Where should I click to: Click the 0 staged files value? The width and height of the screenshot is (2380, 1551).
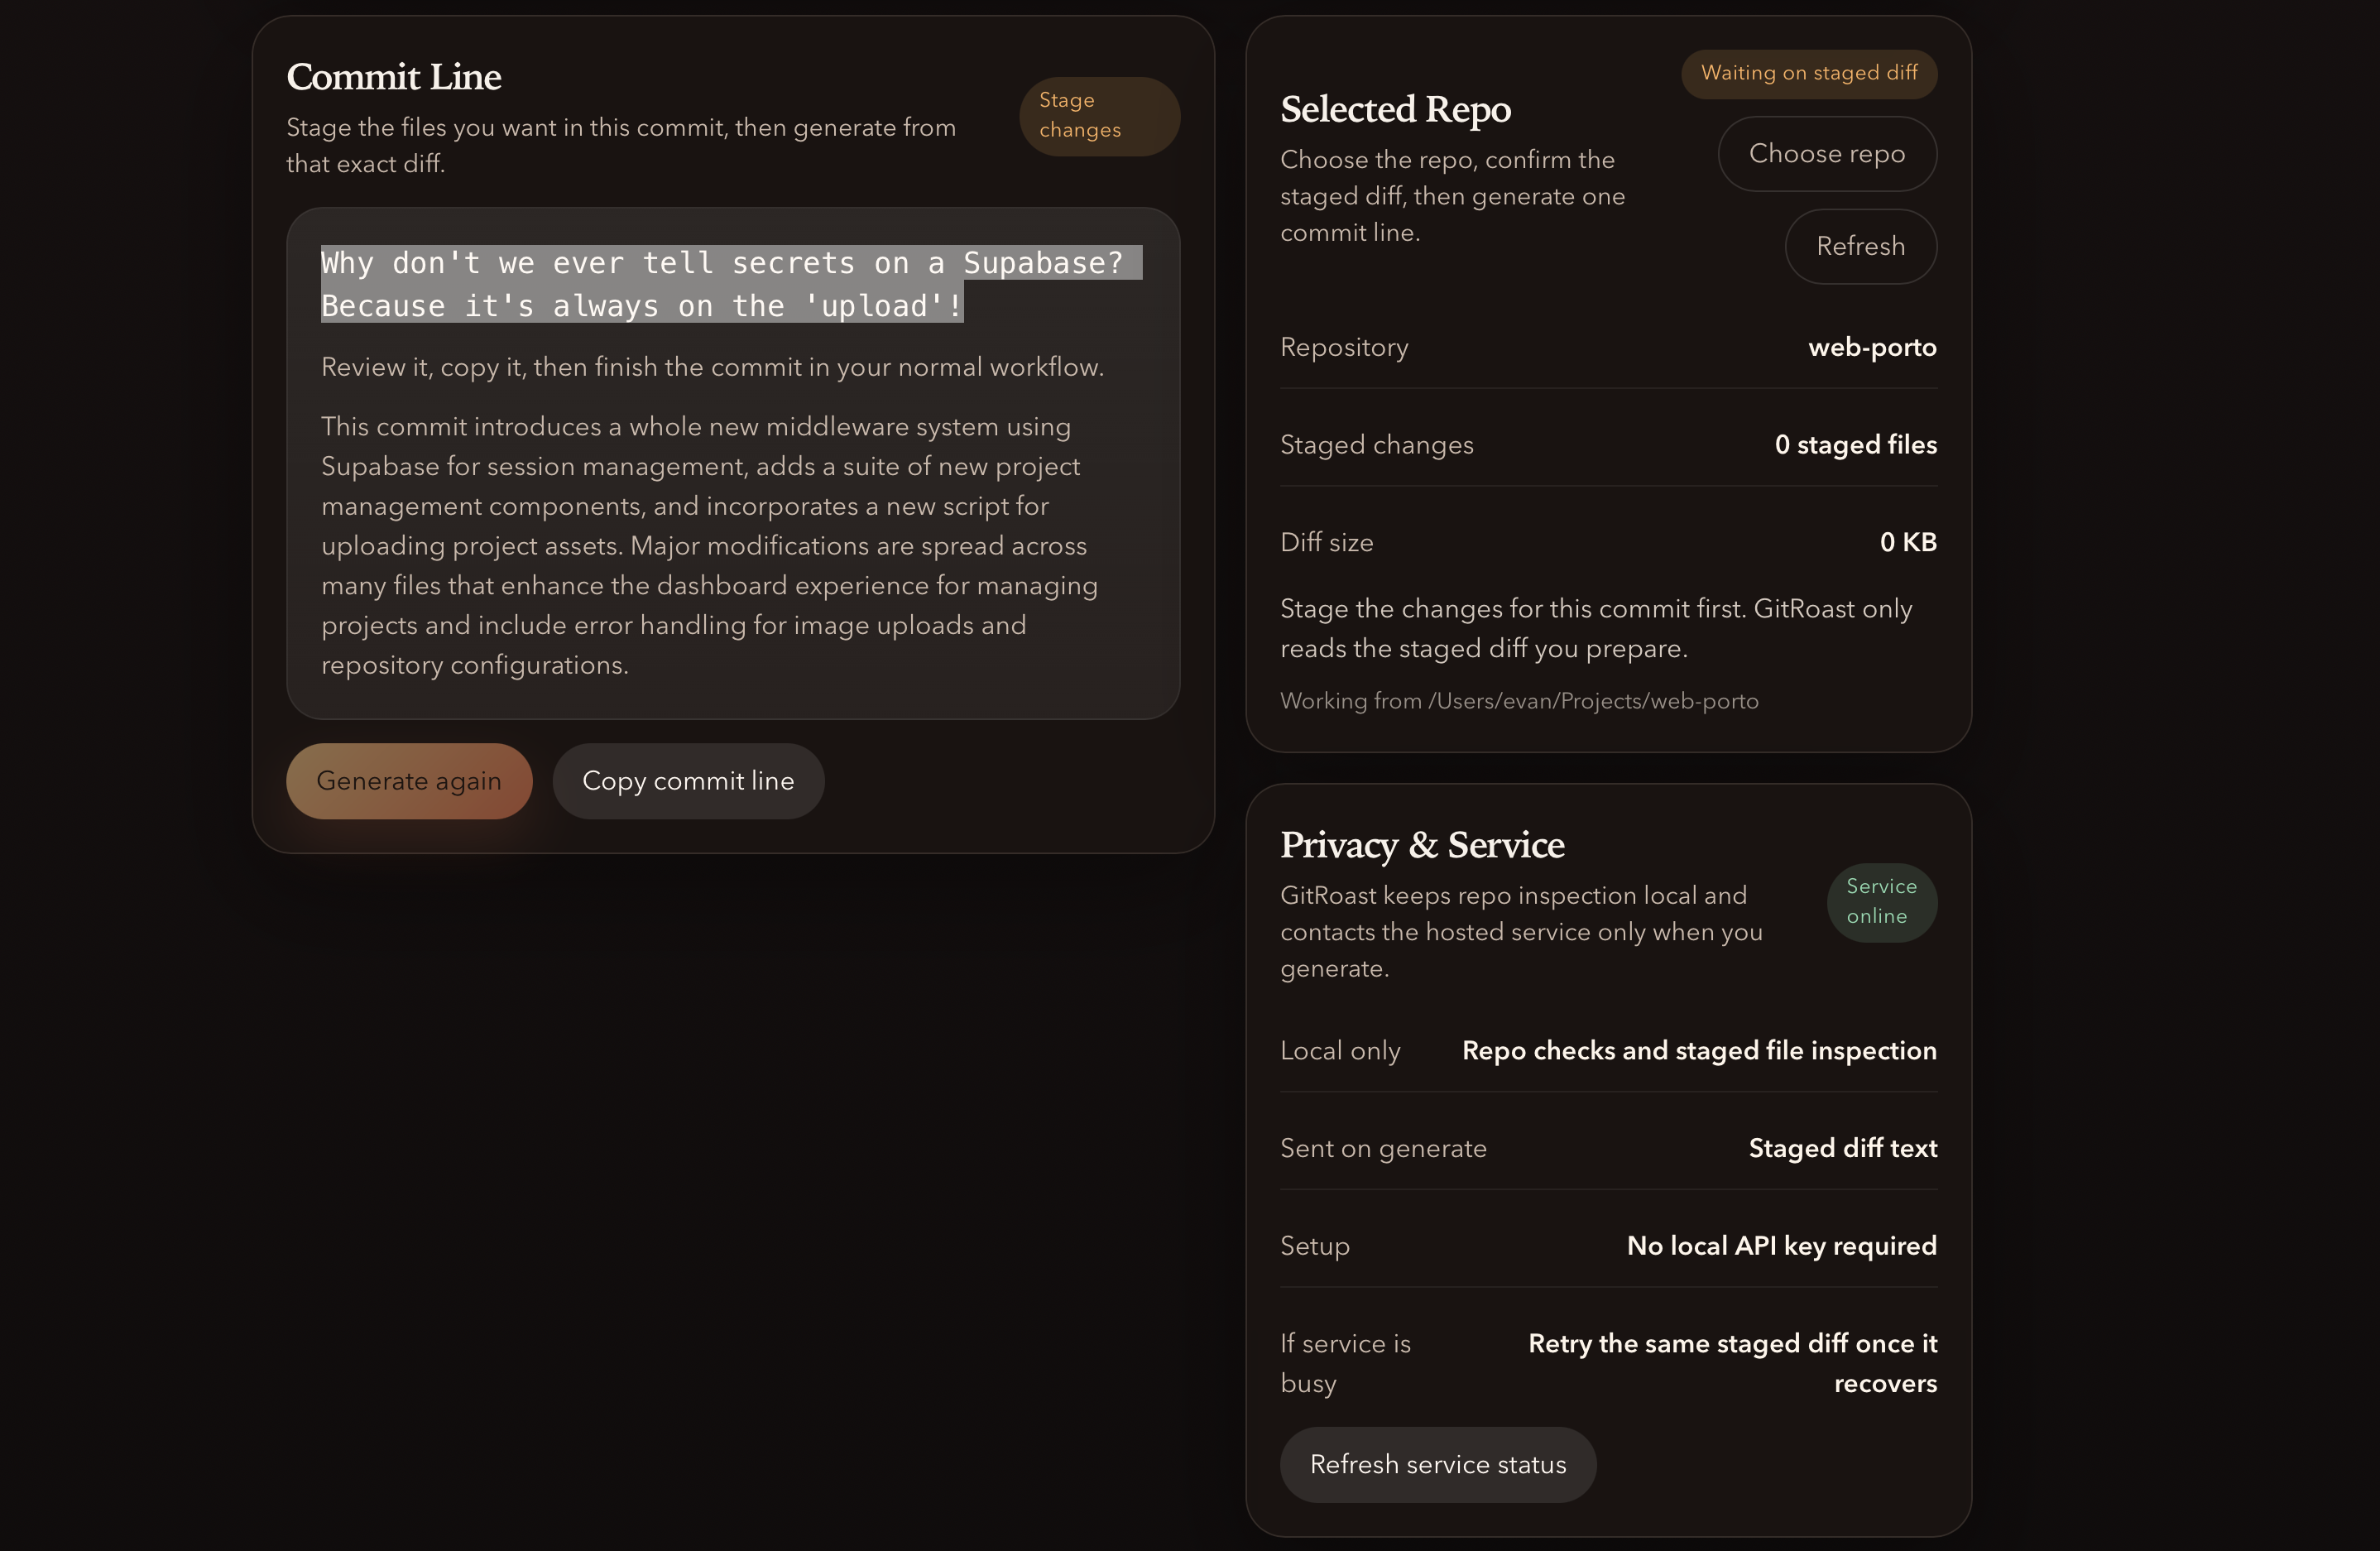[1855, 445]
